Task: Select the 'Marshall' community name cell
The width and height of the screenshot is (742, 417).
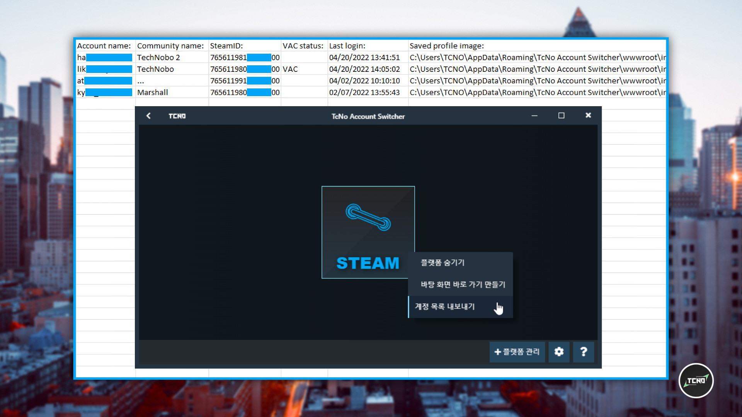Action: pos(153,93)
